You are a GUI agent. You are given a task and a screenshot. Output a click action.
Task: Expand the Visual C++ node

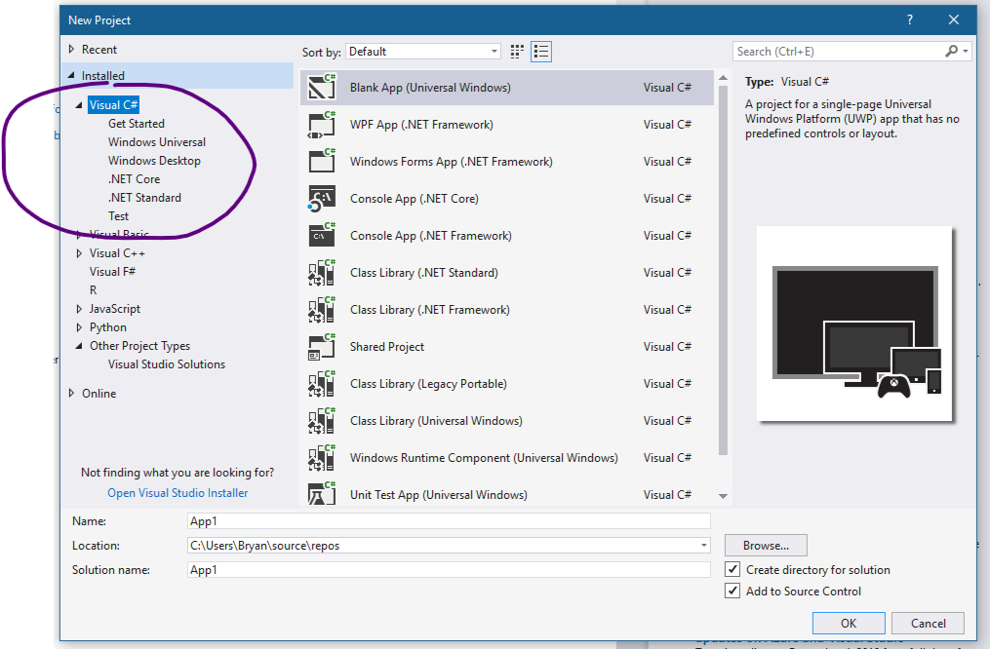[79, 252]
